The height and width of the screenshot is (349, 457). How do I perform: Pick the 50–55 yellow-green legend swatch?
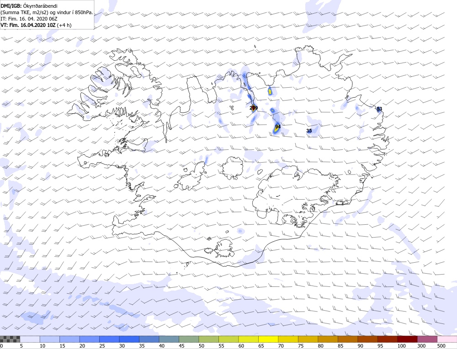209,339
